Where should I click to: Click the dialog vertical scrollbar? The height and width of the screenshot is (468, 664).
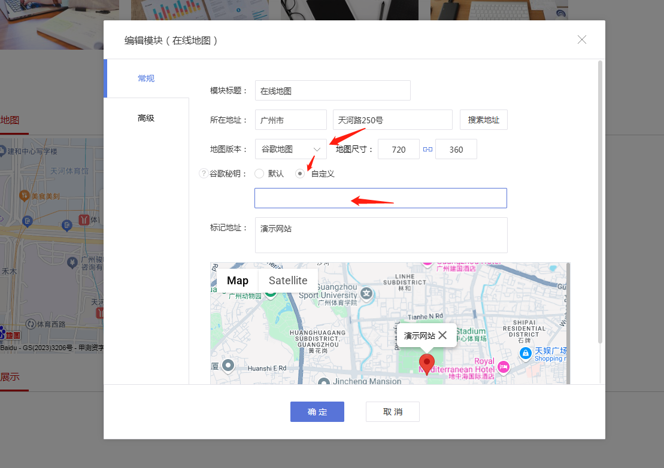click(600, 202)
